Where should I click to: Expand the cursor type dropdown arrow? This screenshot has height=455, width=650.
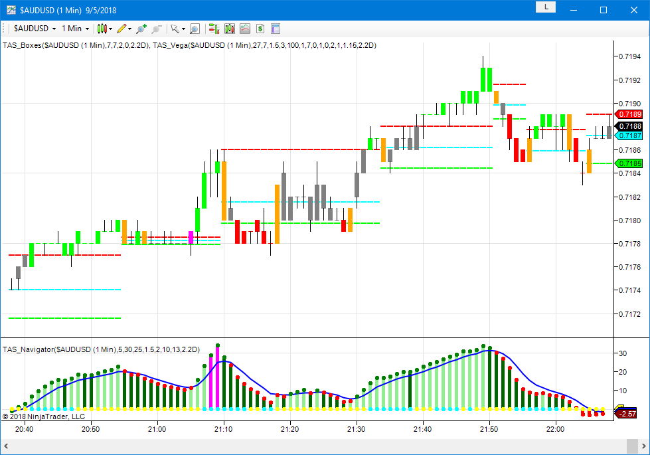tap(183, 29)
